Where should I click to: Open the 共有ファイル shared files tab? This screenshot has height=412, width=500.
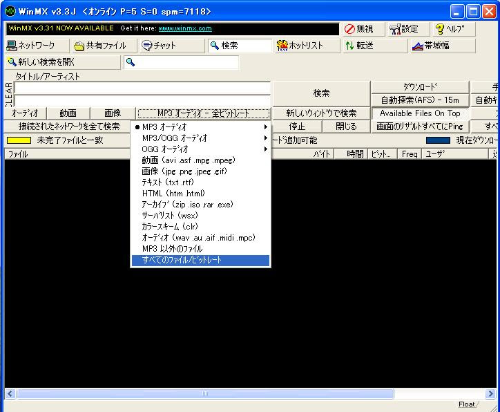pos(104,46)
